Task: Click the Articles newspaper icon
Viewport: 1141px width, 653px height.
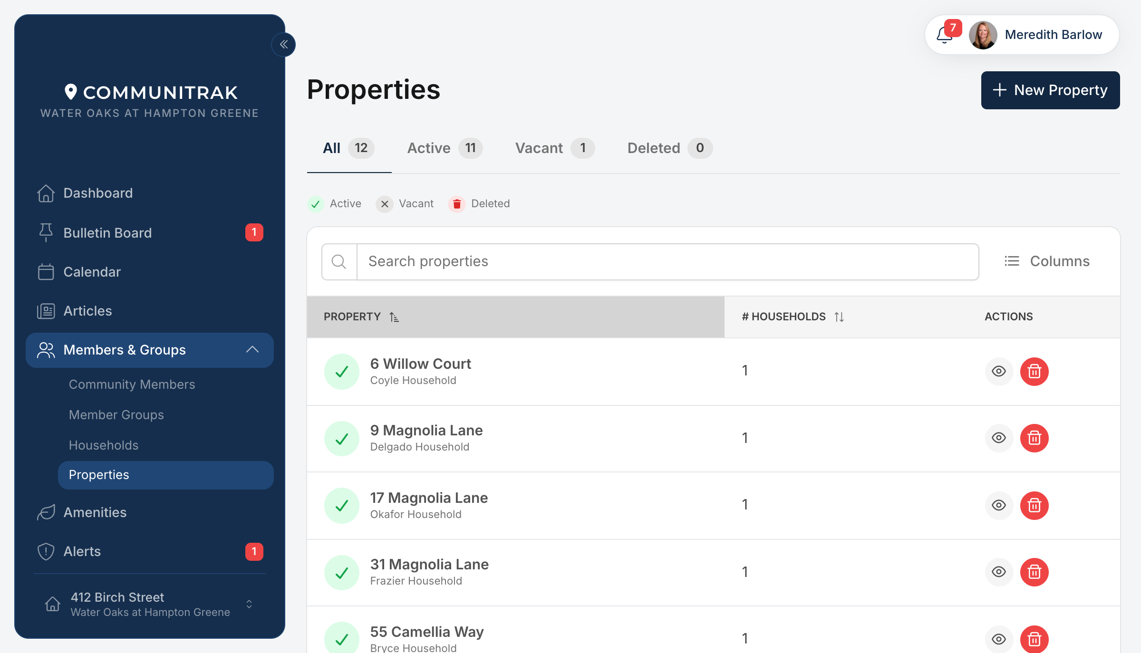Action: [x=46, y=311]
